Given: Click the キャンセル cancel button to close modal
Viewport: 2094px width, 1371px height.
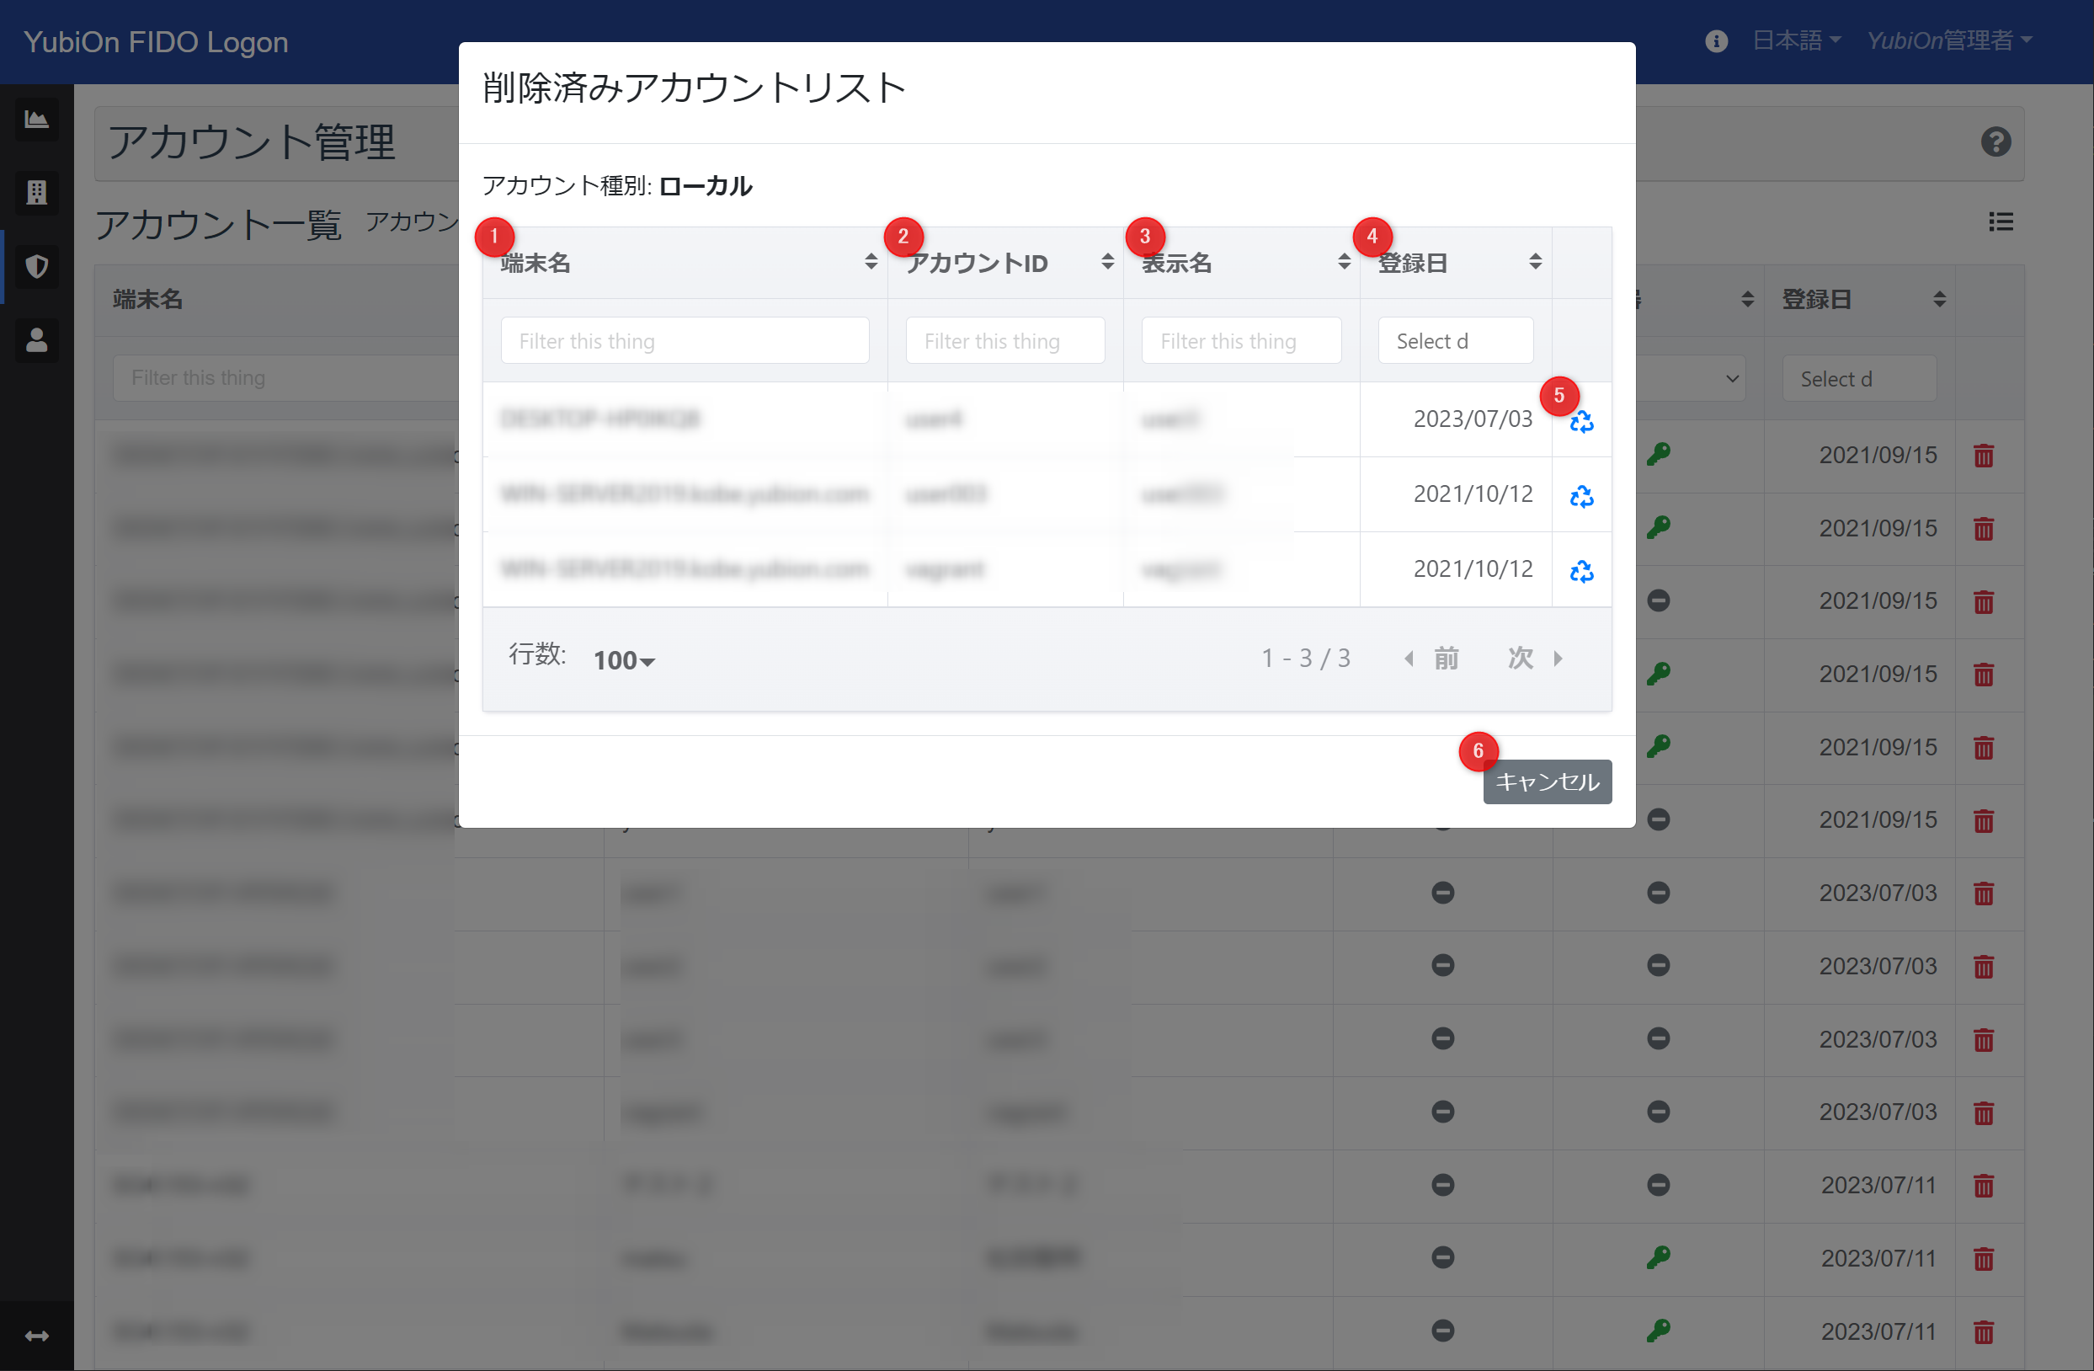Looking at the screenshot, I should (1548, 781).
